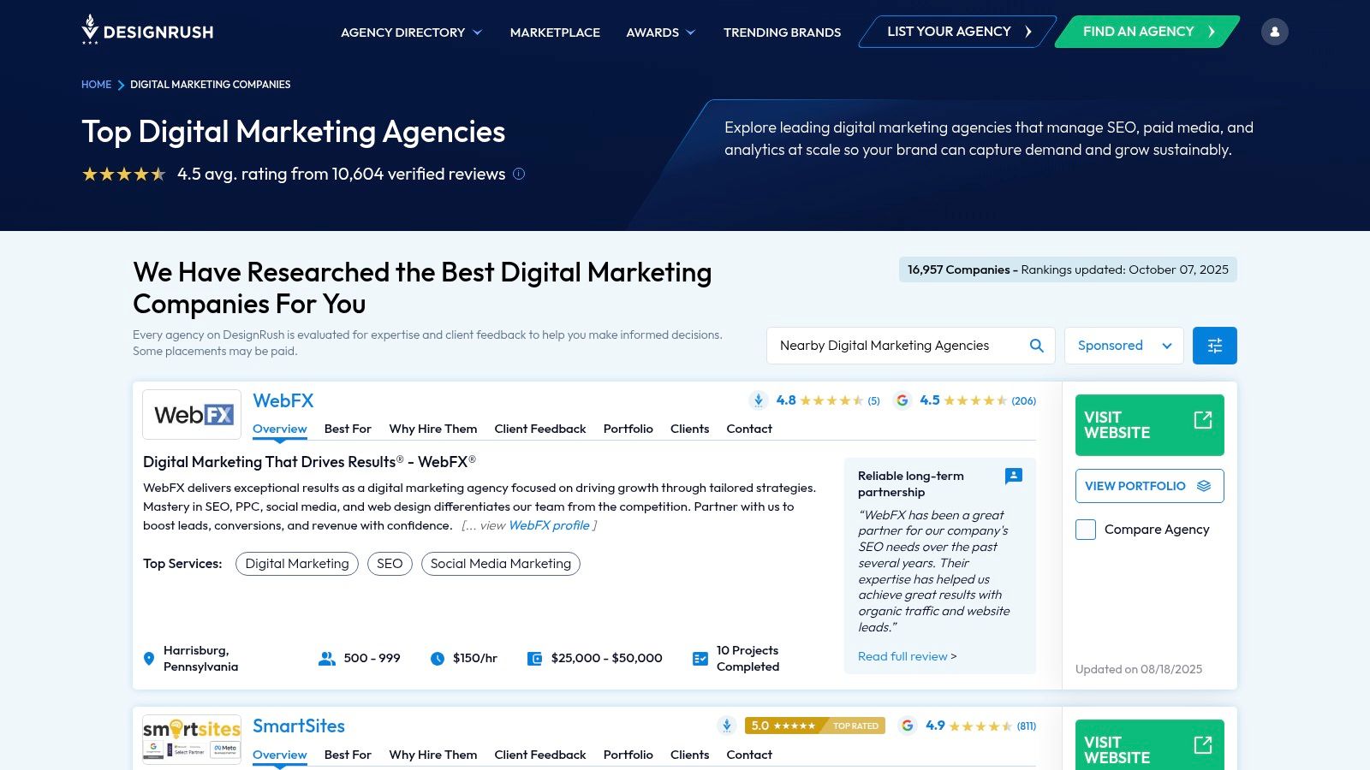Click the Find An Agency button
Image resolution: width=1370 pixels, height=770 pixels.
pos(1147,32)
